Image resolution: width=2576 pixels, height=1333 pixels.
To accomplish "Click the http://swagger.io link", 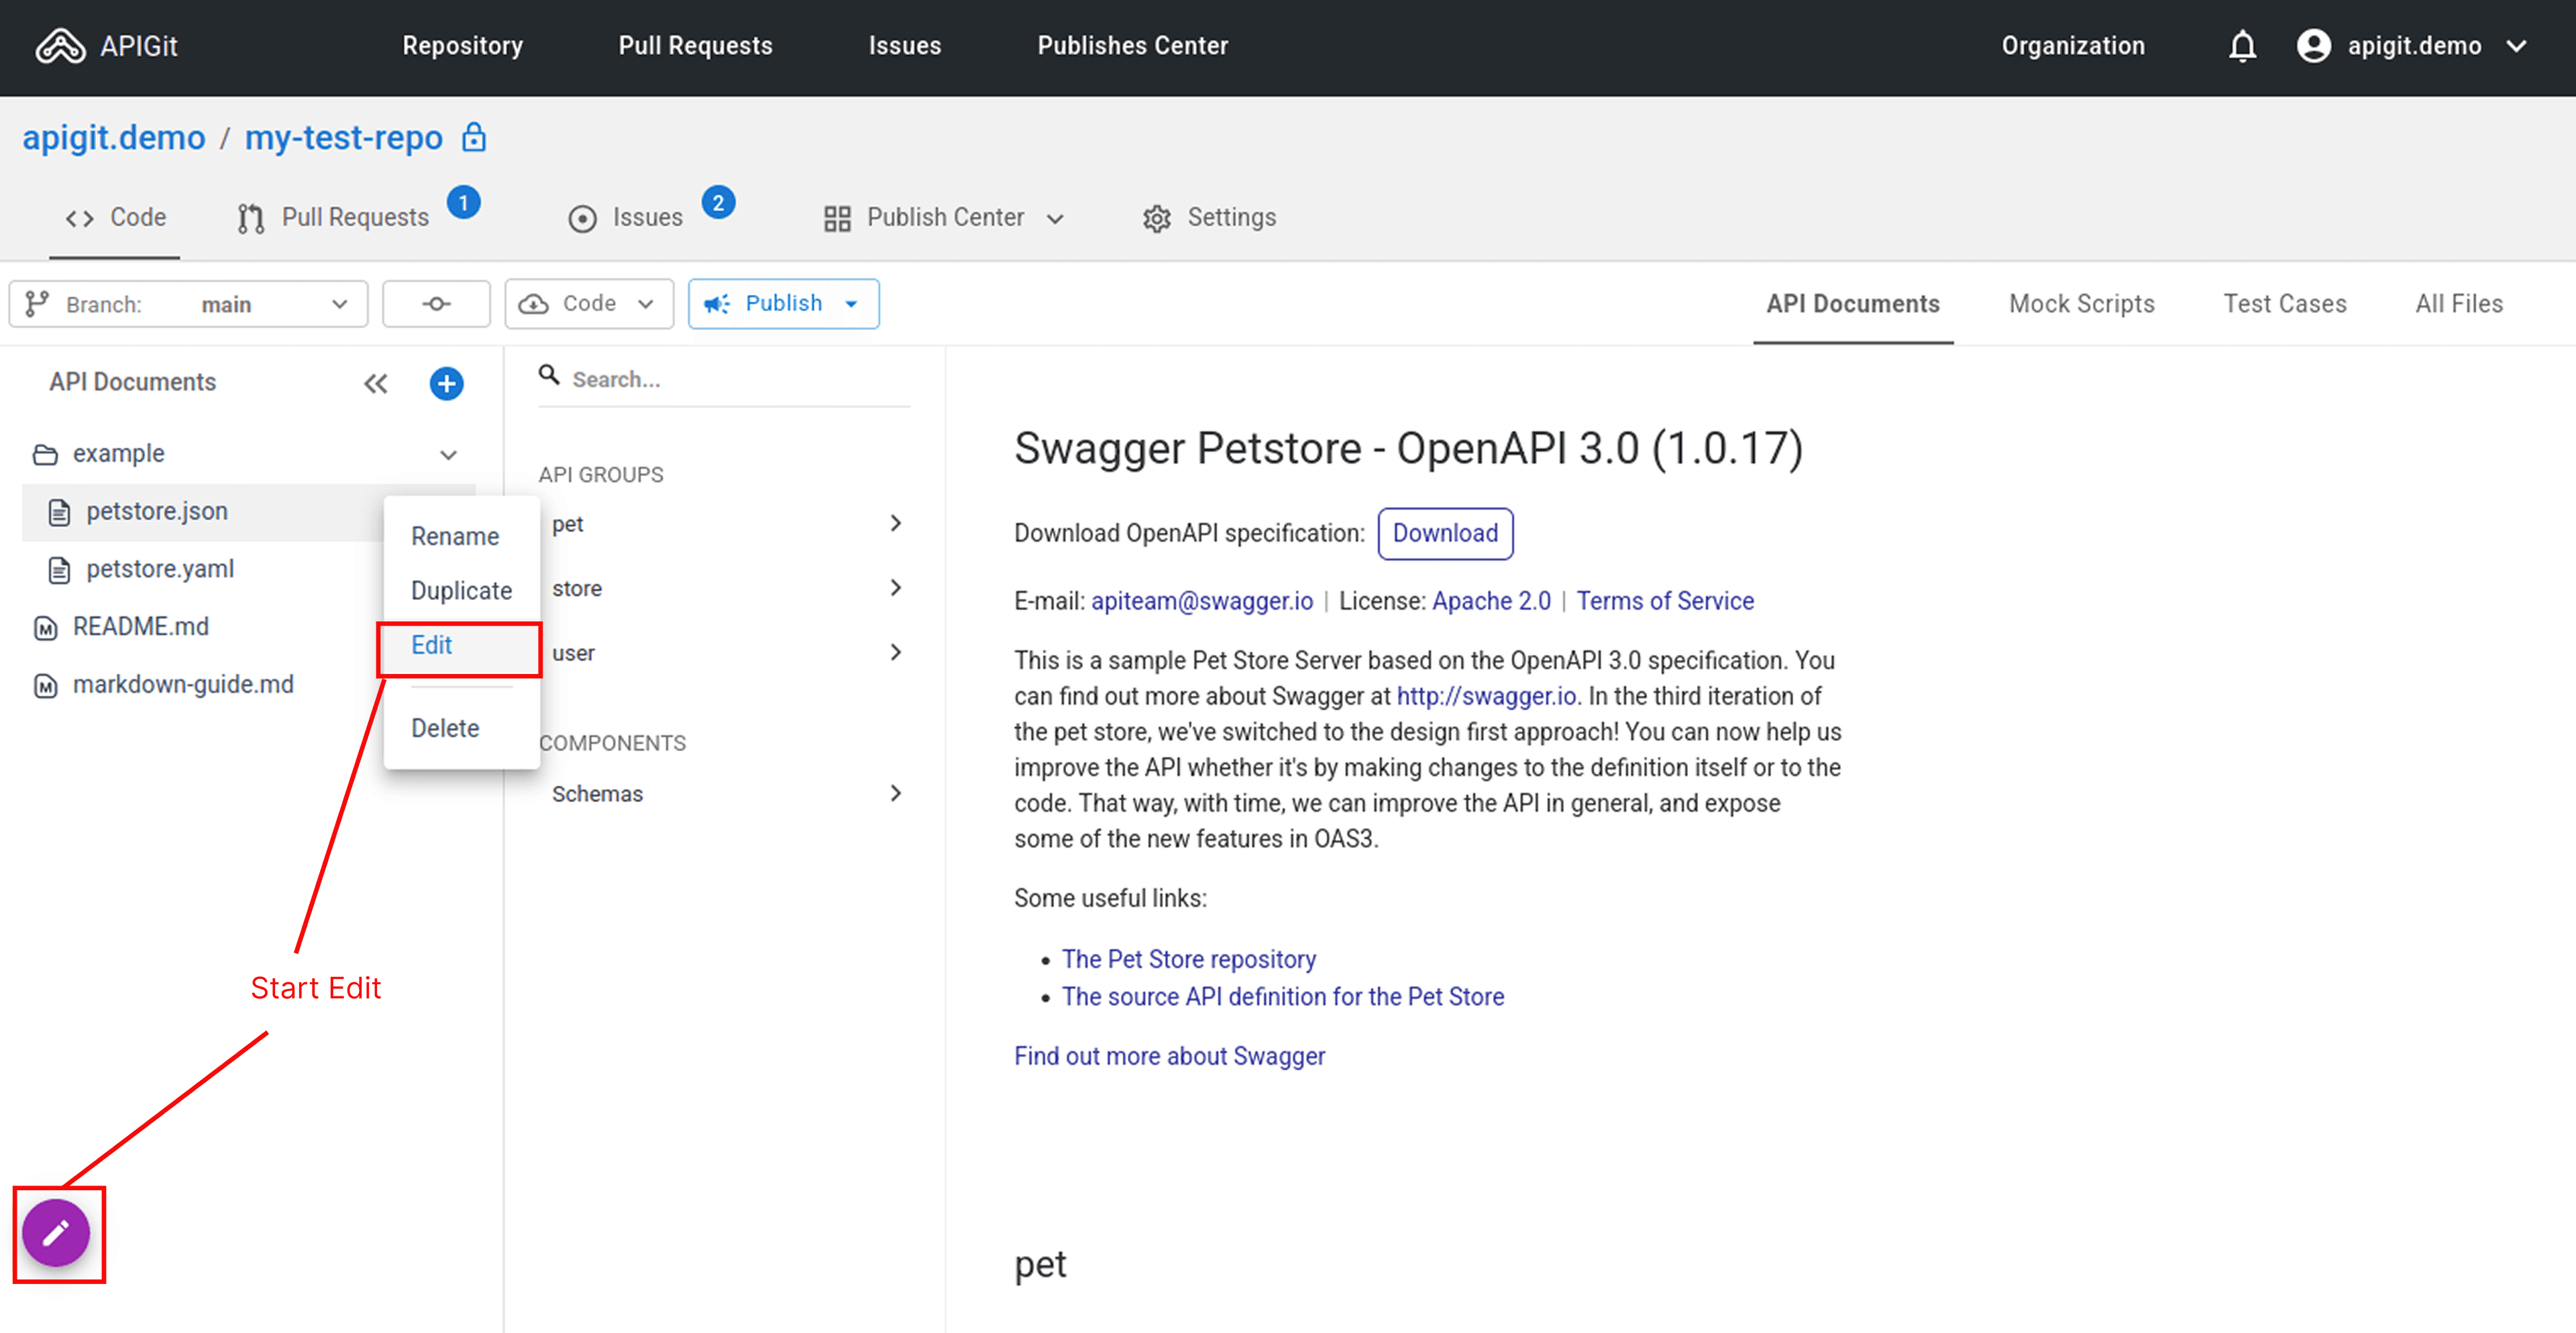I will point(1486,695).
